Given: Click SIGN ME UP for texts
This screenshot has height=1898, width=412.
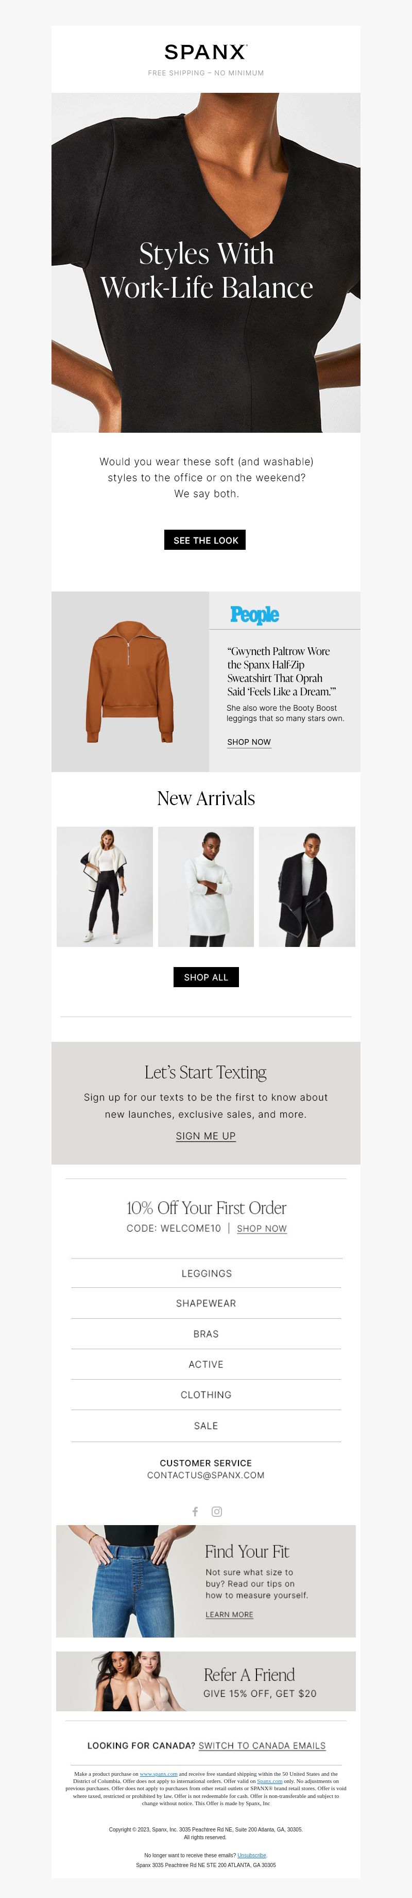Looking at the screenshot, I should pyautogui.click(x=206, y=1136).
